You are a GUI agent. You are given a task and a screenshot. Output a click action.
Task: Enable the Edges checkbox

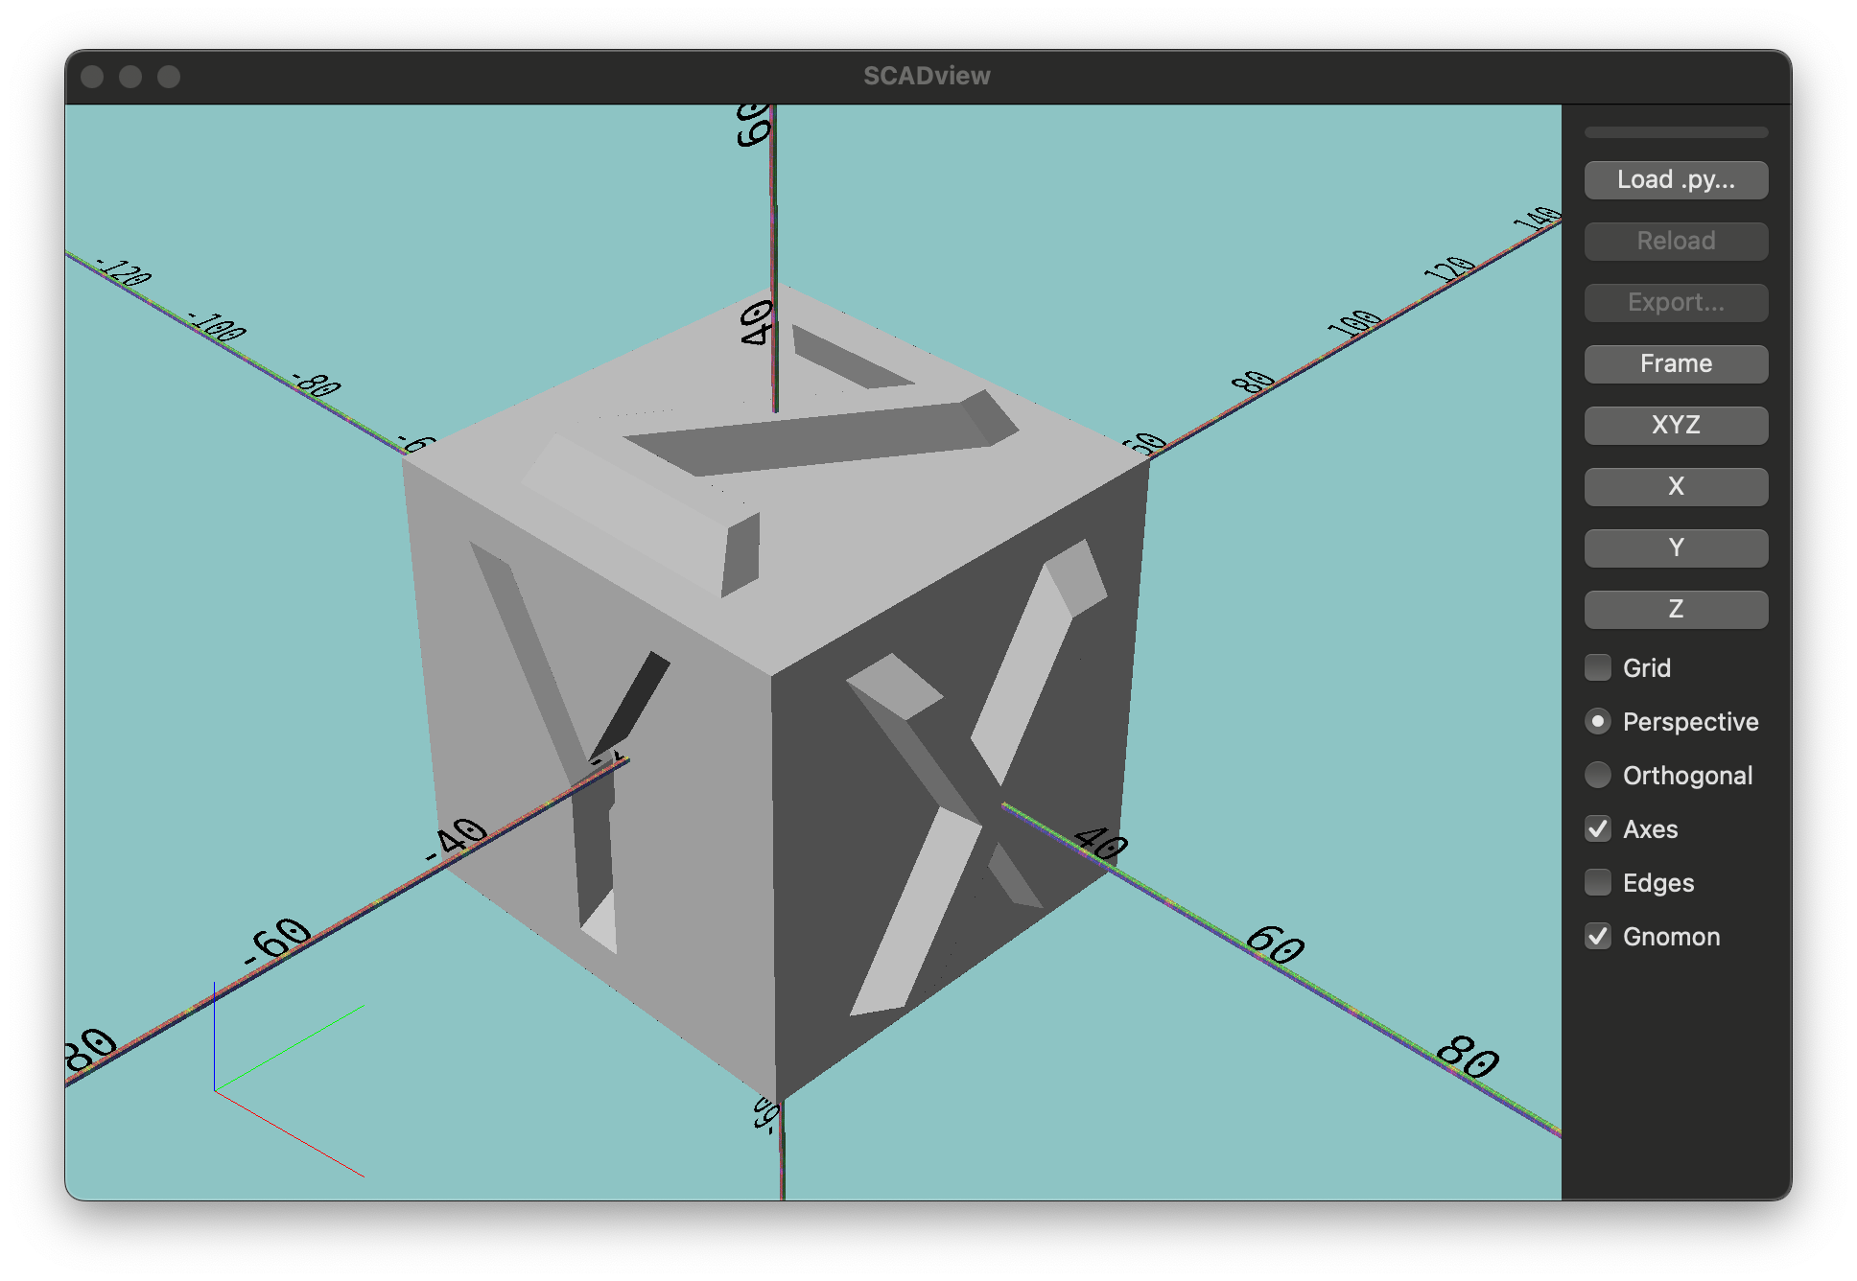click(1598, 882)
